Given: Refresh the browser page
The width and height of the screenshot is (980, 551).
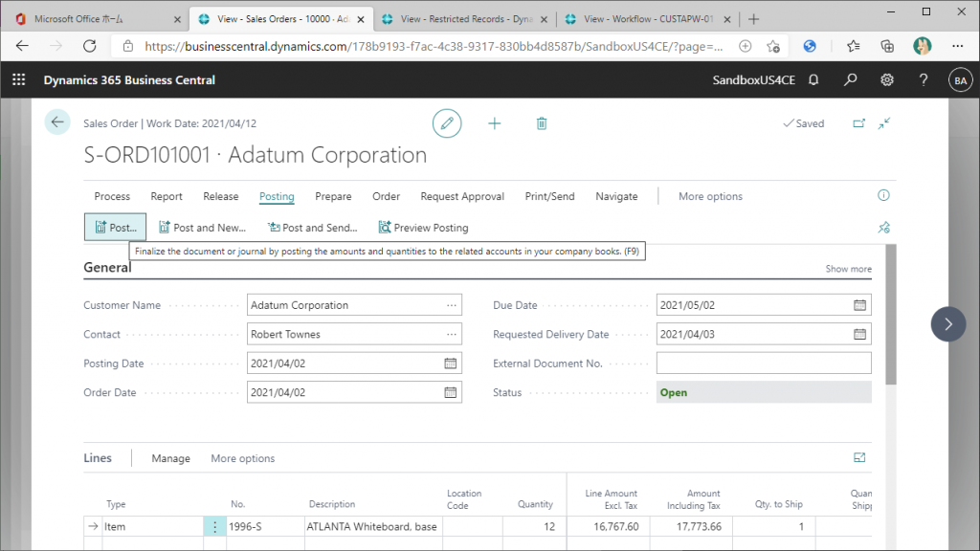Looking at the screenshot, I should click(x=89, y=46).
